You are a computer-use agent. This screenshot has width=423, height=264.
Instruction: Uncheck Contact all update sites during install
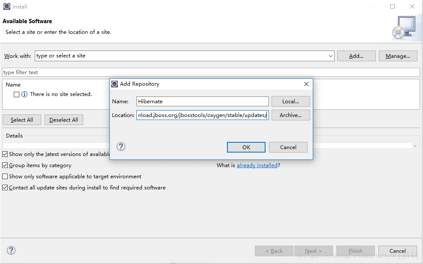click(x=5, y=188)
